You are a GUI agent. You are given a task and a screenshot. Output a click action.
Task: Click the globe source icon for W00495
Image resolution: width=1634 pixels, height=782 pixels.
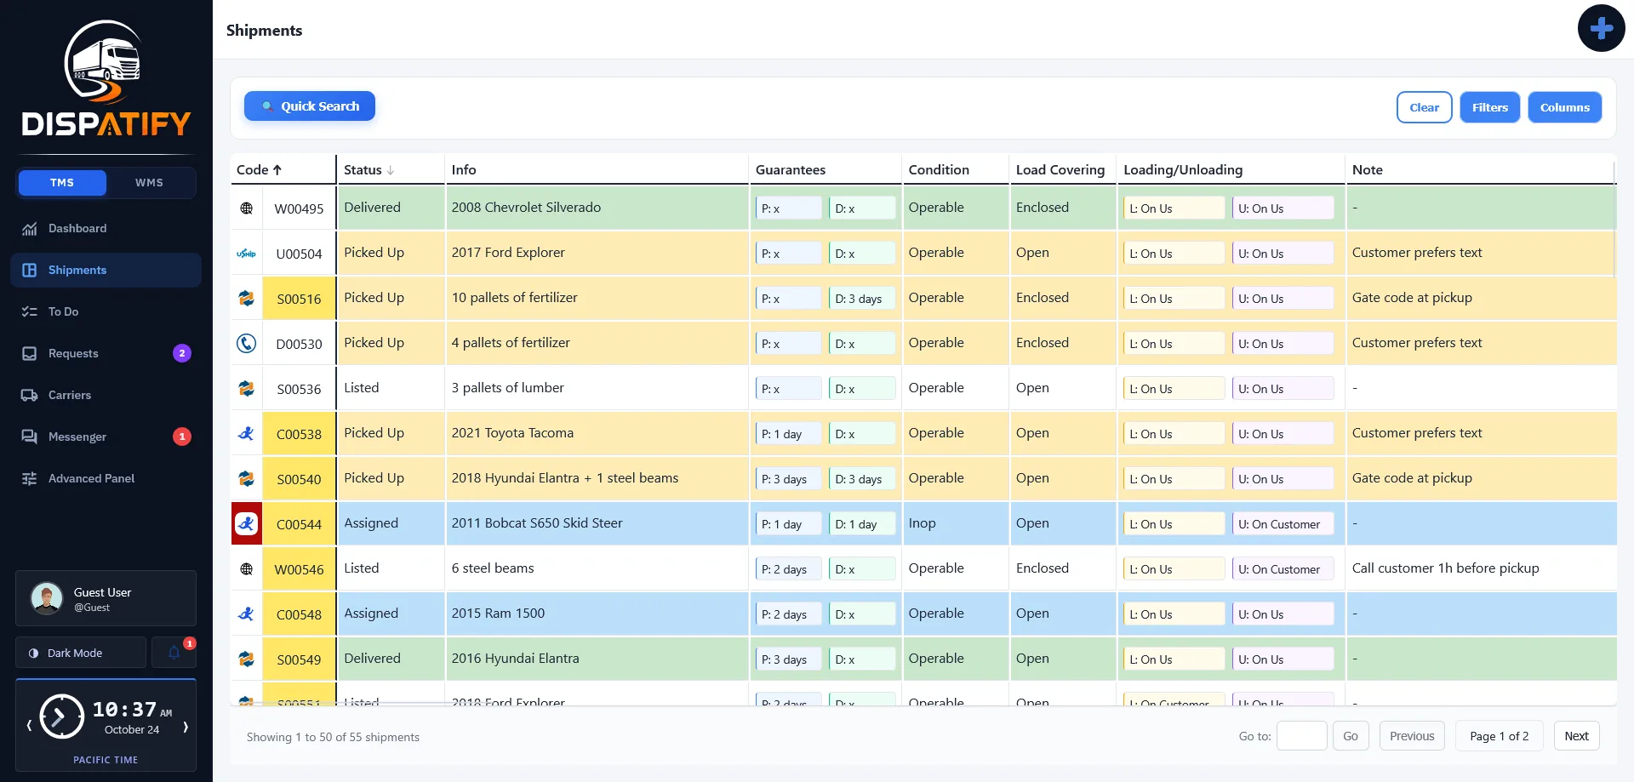(247, 208)
